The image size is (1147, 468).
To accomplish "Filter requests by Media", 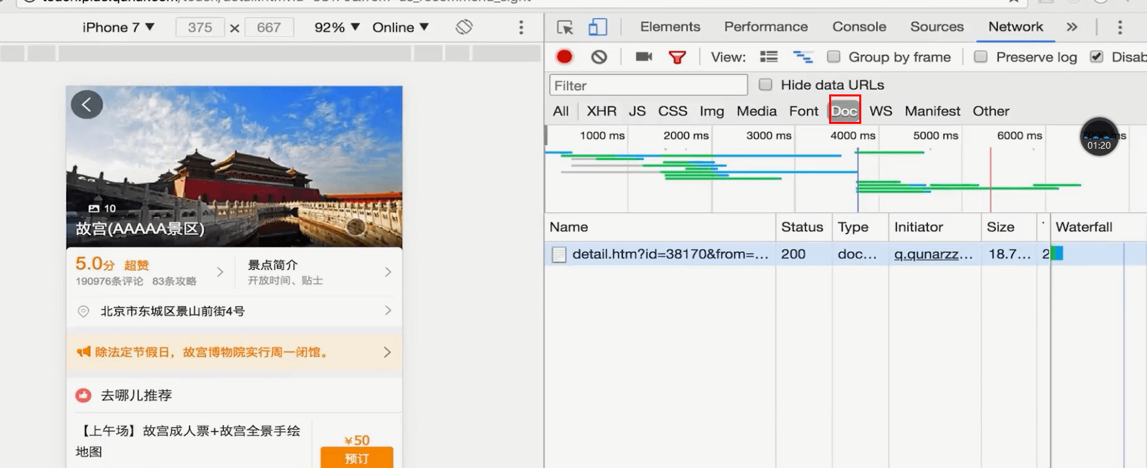I will [757, 111].
